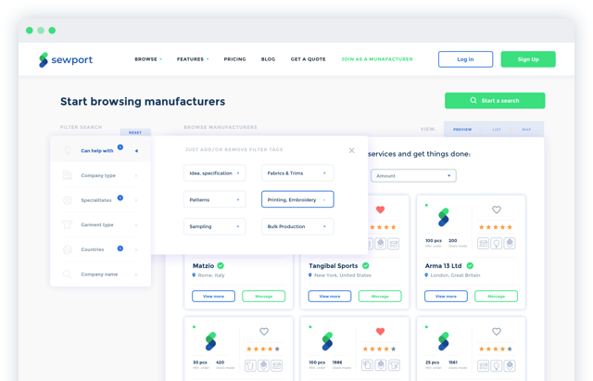Reset the filter search

coord(134,133)
